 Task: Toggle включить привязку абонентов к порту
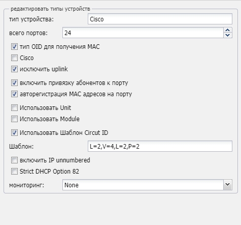click(14, 83)
